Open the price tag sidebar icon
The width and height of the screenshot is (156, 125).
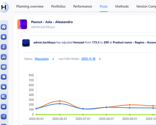point(4,77)
